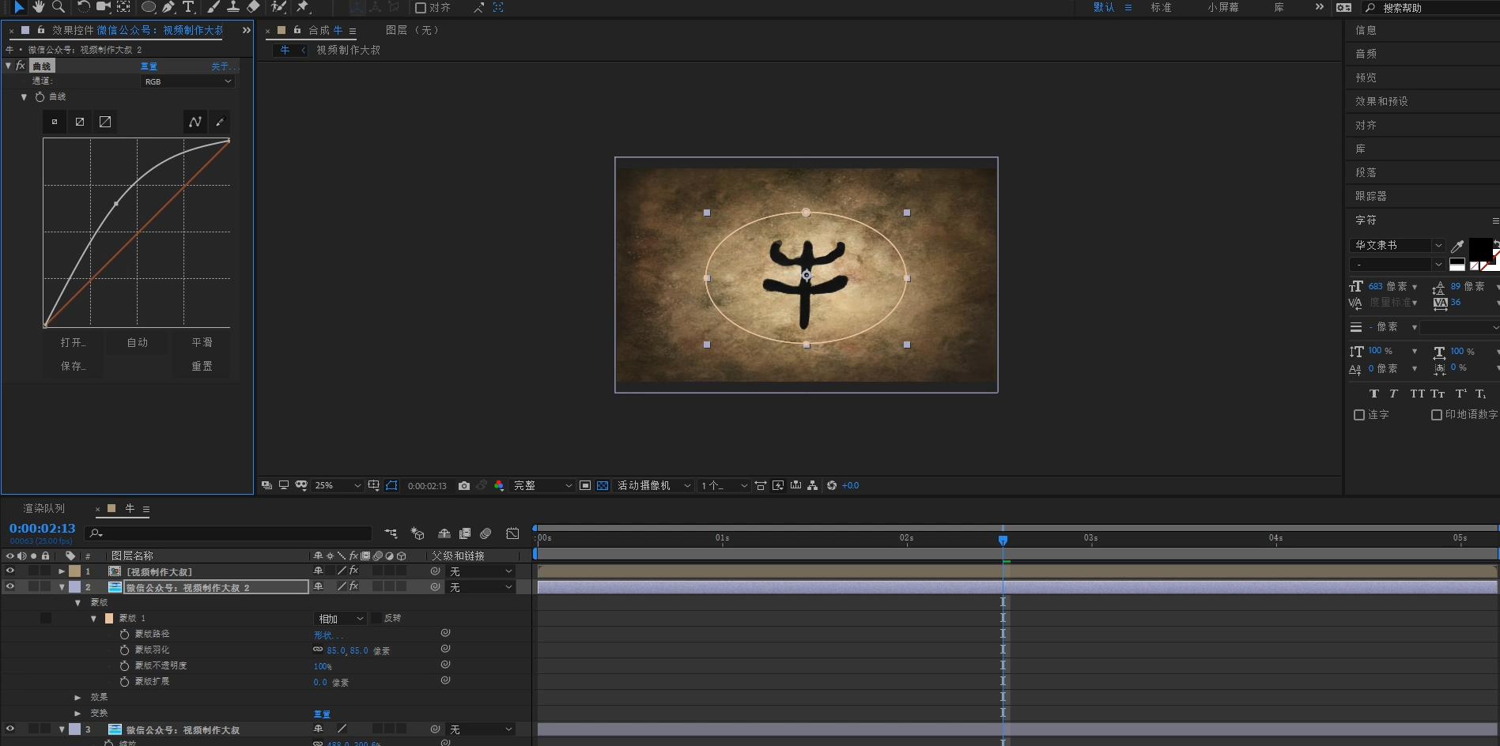
Task: Toggle the 对齐 snapping checkbox in toolbar
Action: point(421,8)
